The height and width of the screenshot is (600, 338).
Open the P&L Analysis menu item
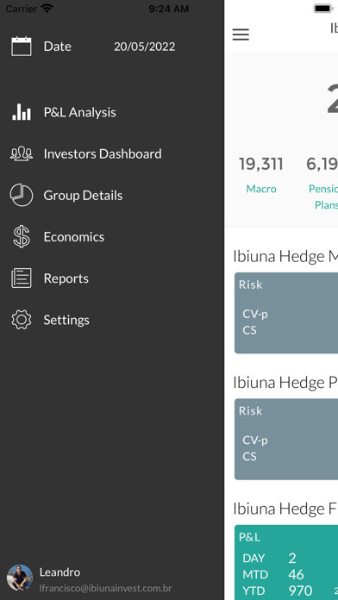click(79, 112)
